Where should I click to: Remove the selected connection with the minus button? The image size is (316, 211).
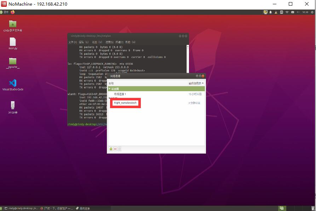coord(115,149)
